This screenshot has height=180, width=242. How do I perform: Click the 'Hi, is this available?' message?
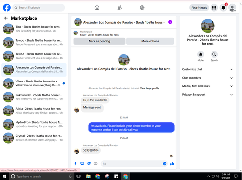pyautogui.click(x=95, y=100)
